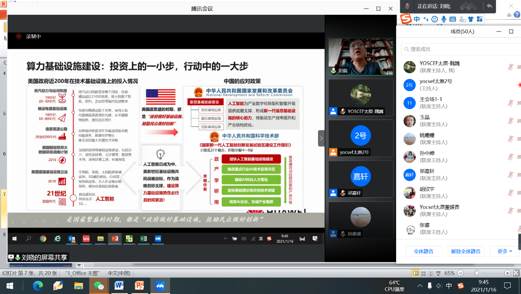Screen dimensions: 521x294
Task: Toggle mic for 姚姗姗 member row
Action: coord(510,139)
